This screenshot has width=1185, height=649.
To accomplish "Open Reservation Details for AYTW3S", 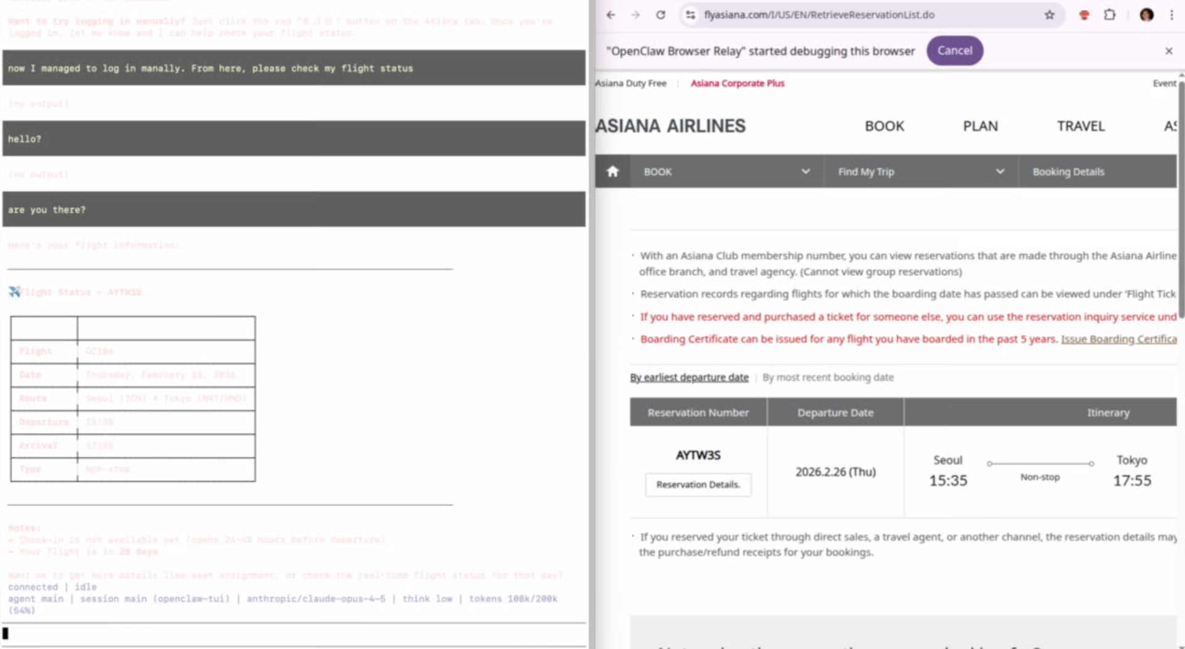I will 697,484.
